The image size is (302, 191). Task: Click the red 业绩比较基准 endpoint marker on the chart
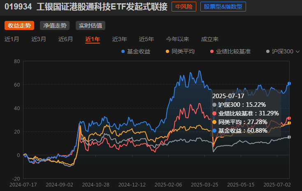289,118
